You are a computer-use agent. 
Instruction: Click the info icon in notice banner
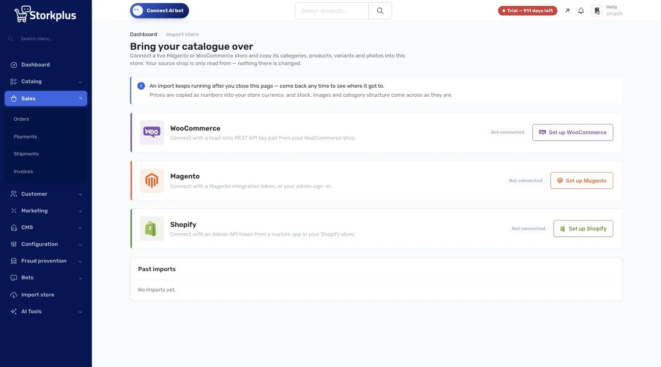141,86
